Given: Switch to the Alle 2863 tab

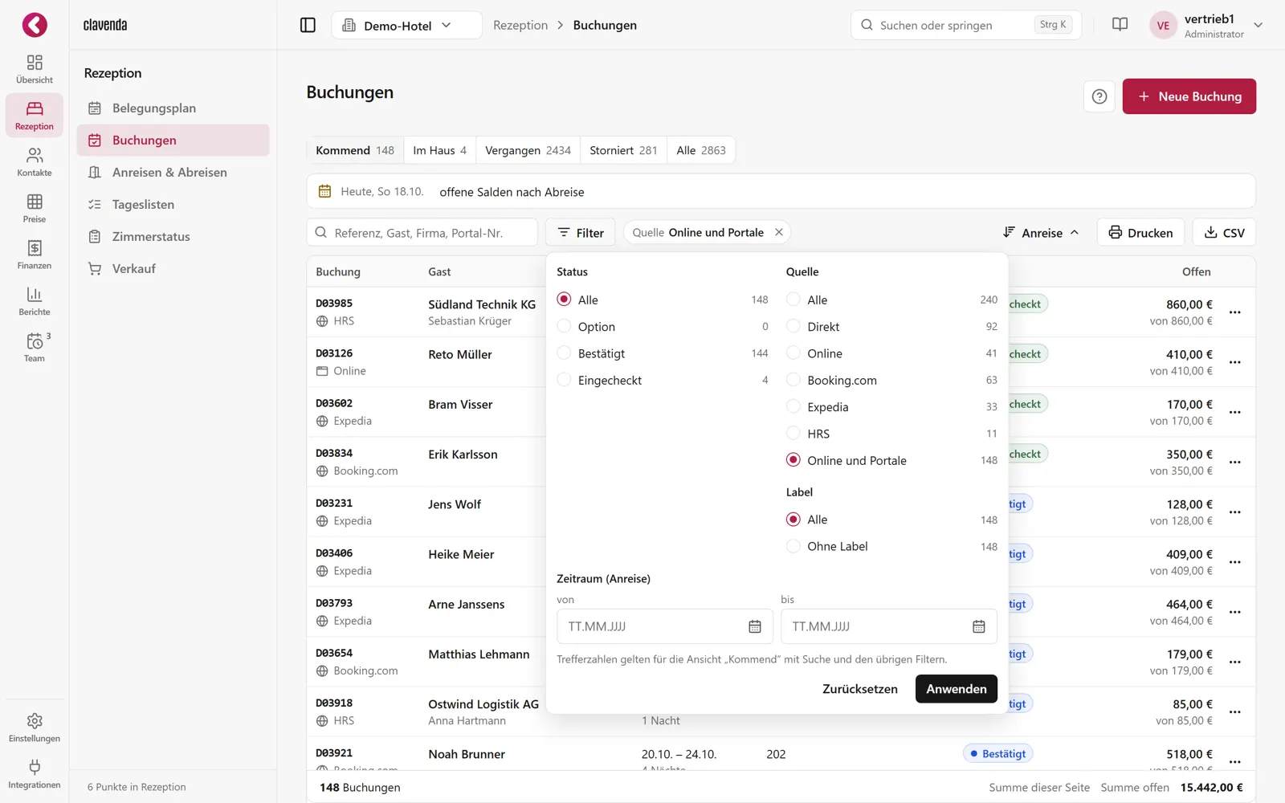Looking at the screenshot, I should [x=701, y=150].
